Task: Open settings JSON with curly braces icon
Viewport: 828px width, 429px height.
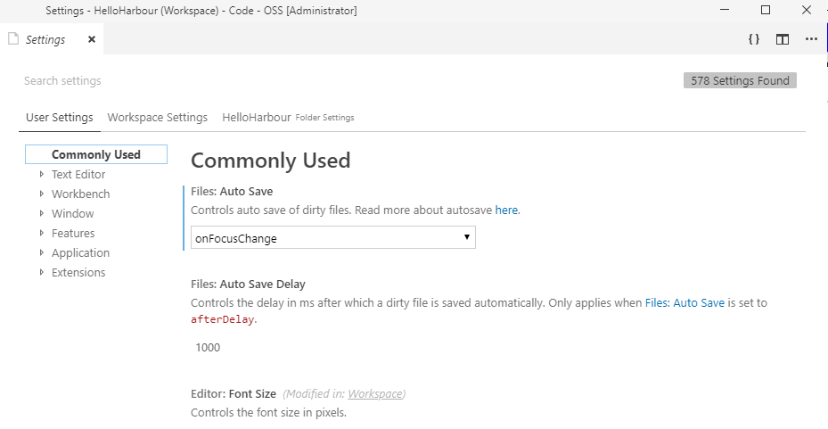Action: [754, 39]
